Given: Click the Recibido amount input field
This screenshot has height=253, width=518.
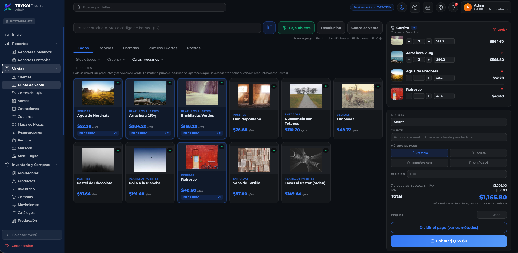Looking at the screenshot, I should pyautogui.click(x=457, y=174).
